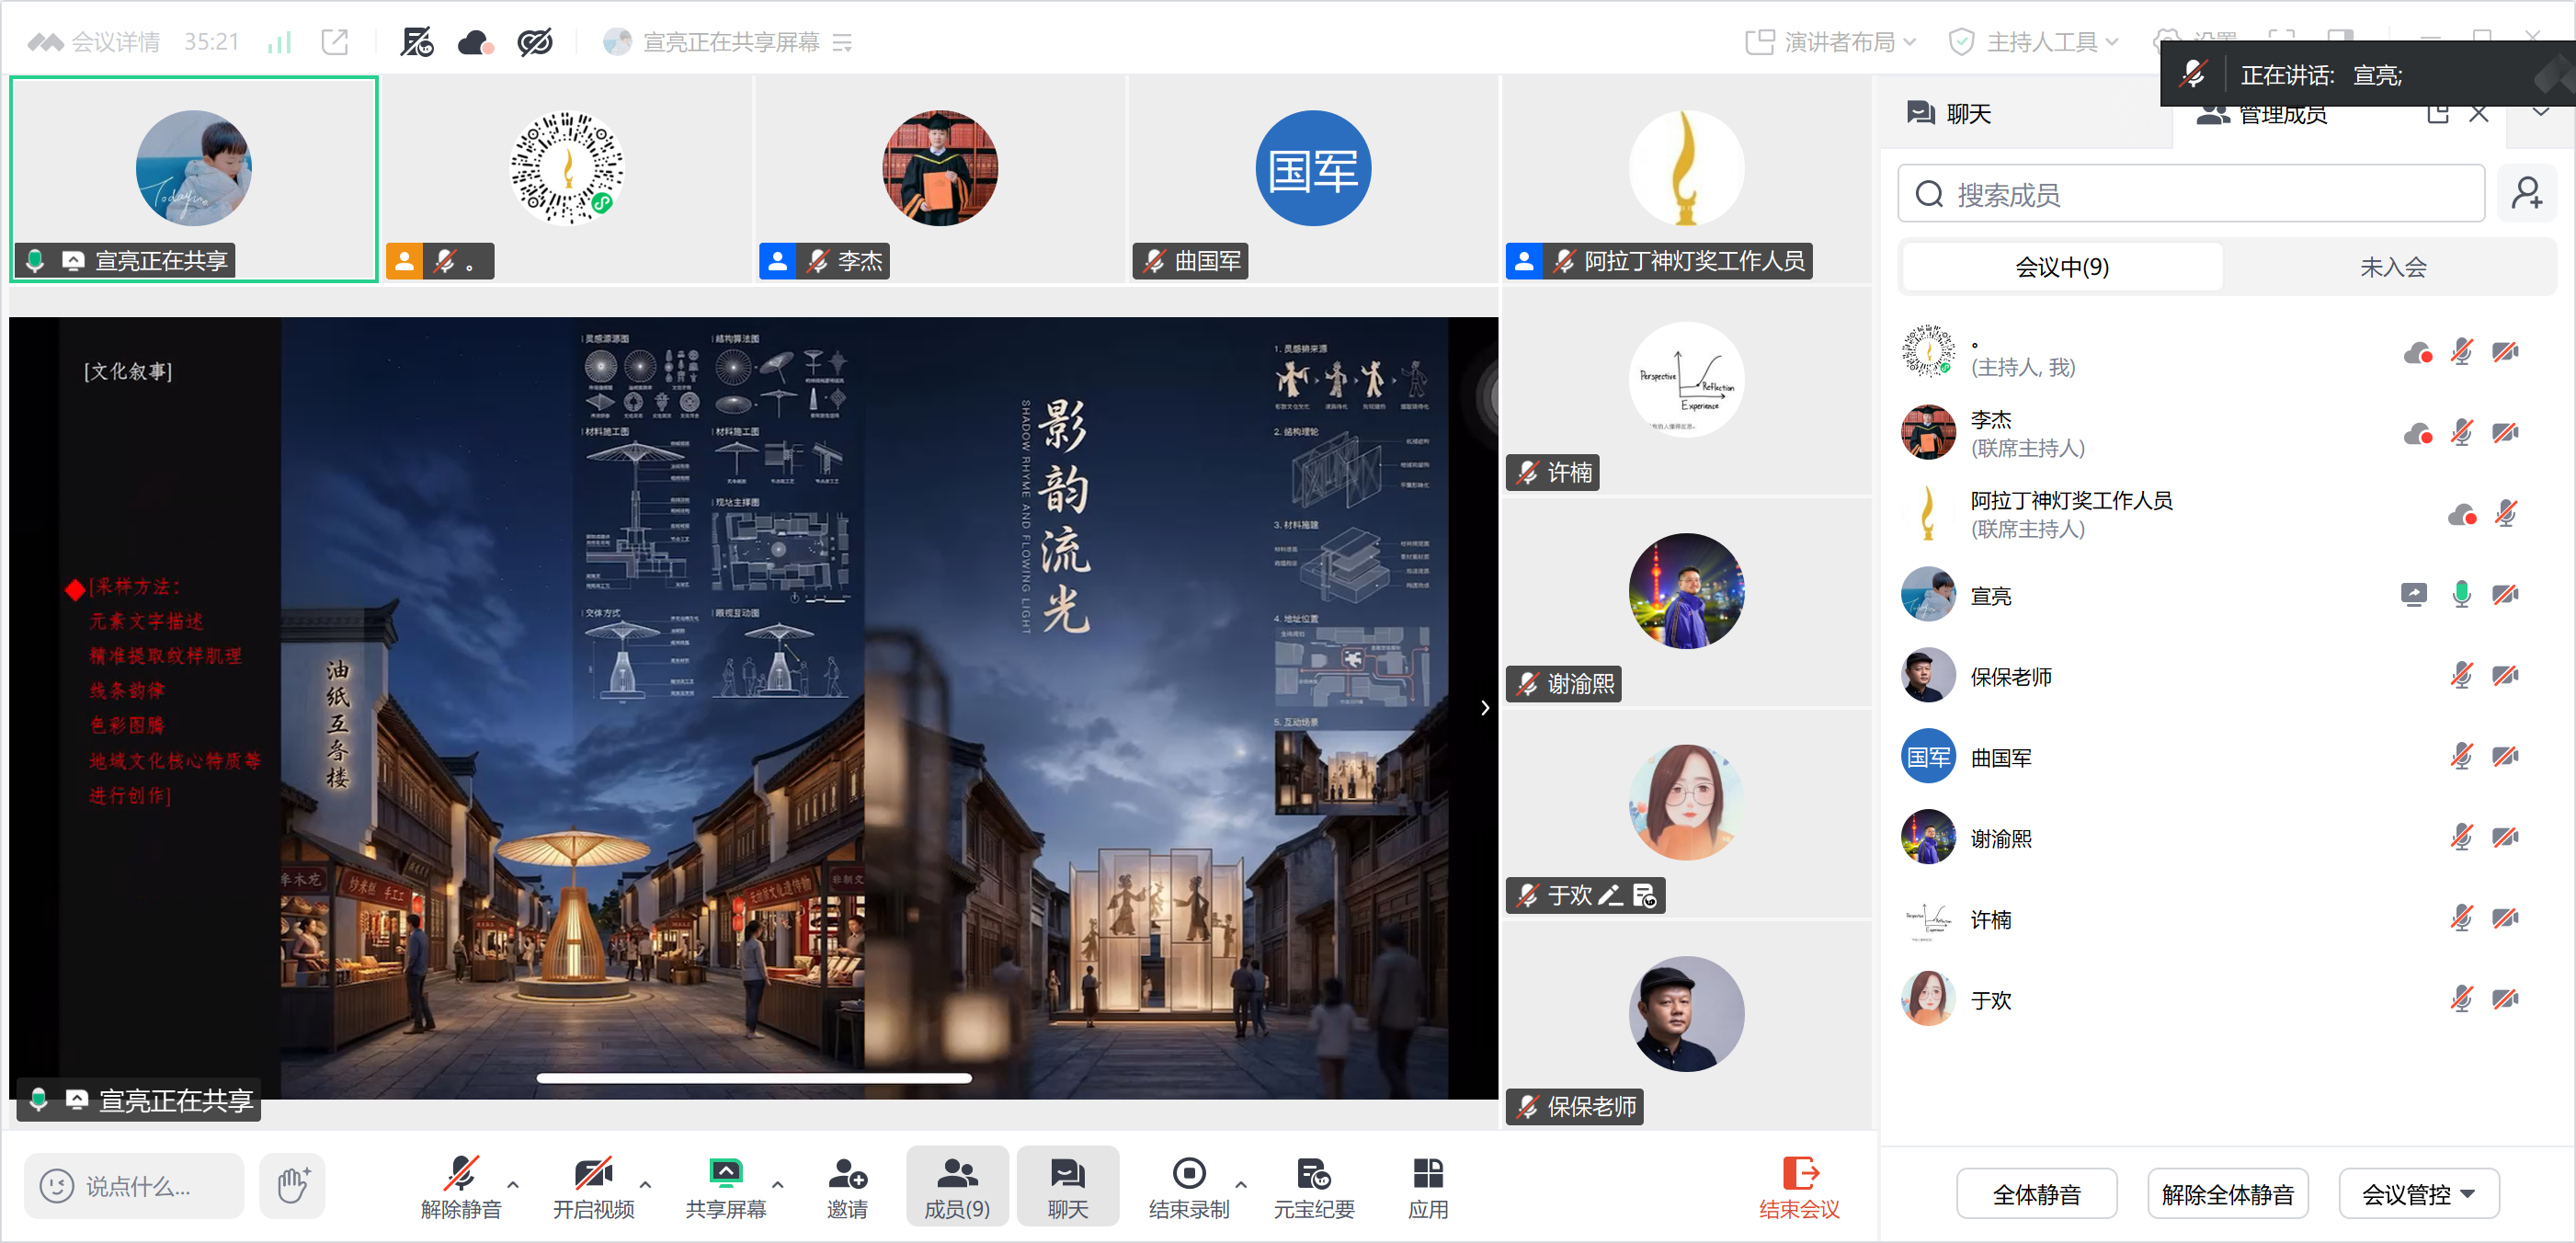Click the raise hand icon
This screenshot has width=2576, height=1243.
click(292, 1186)
